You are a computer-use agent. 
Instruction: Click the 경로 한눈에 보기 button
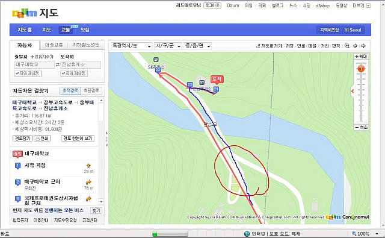pos(78,139)
